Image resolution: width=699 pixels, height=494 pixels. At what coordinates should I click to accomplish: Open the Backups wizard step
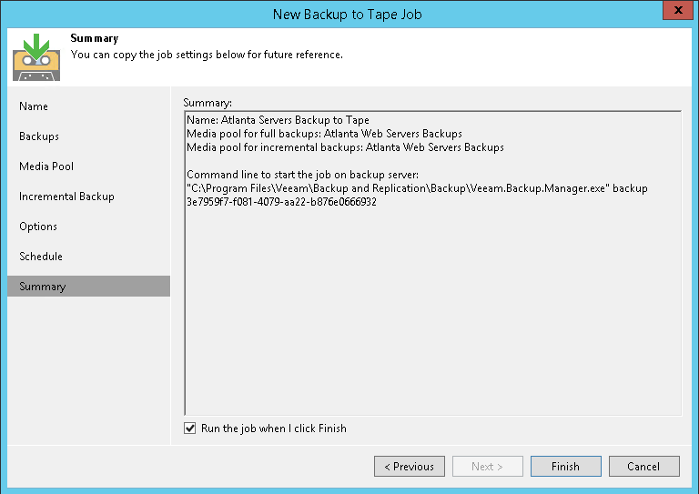point(39,136)
